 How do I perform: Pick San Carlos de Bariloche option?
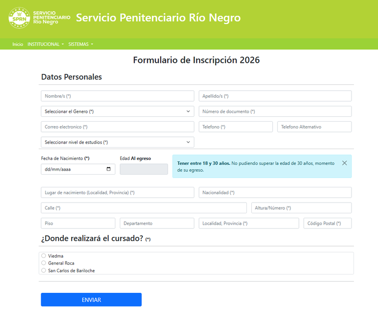(44, 270)
